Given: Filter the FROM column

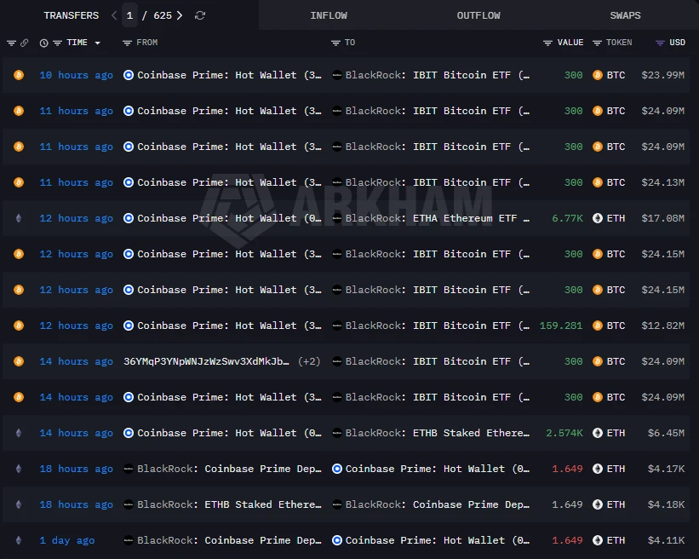Looking at the screenshot, I should (x=127, y=43).
